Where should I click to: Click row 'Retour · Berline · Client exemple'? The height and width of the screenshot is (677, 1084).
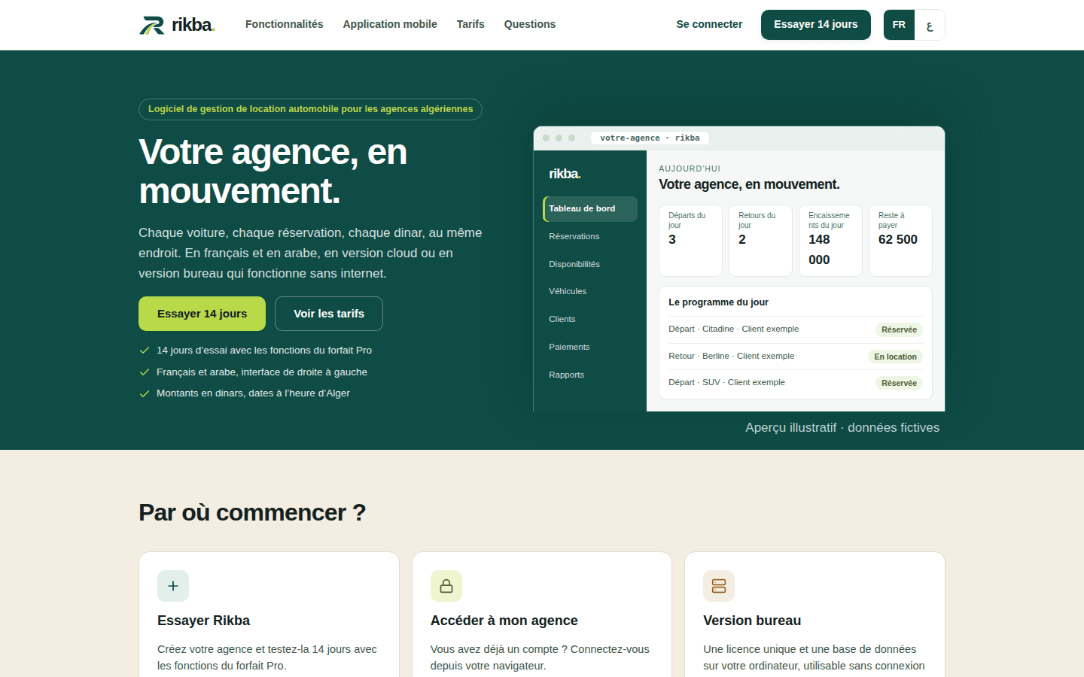(796, 357)
